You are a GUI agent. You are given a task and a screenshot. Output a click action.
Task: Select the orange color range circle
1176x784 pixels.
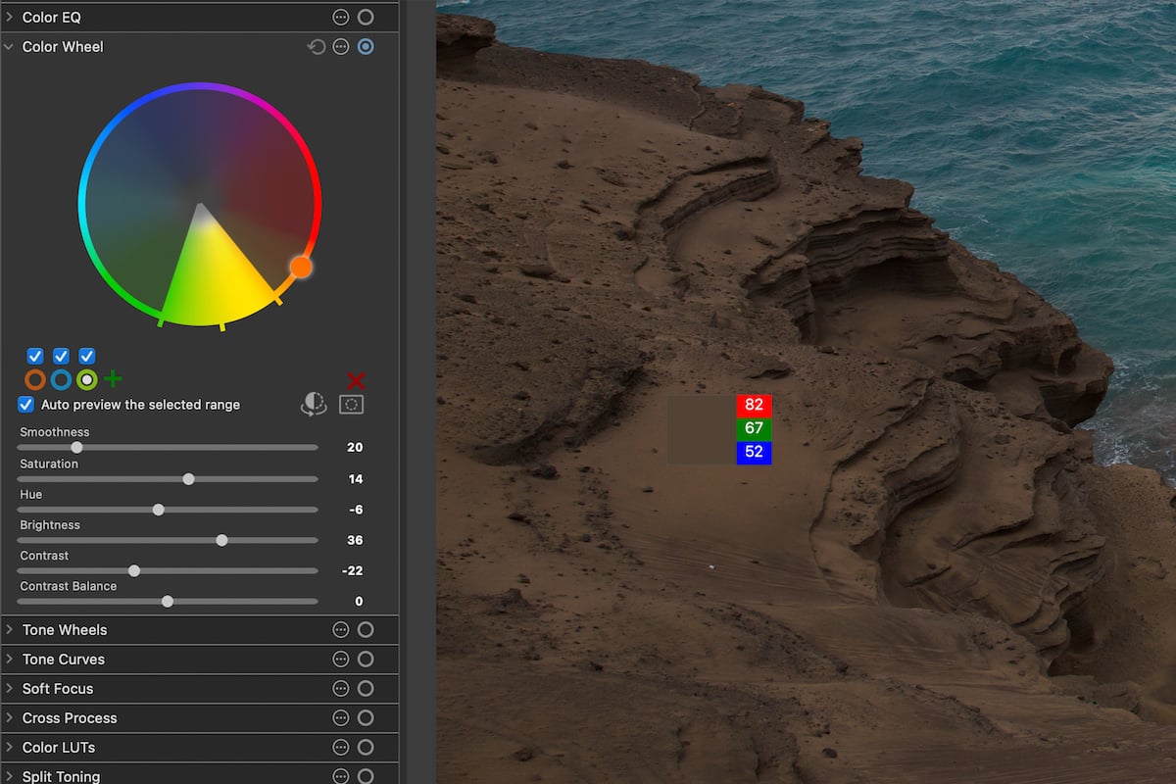[x=35, y=379]
